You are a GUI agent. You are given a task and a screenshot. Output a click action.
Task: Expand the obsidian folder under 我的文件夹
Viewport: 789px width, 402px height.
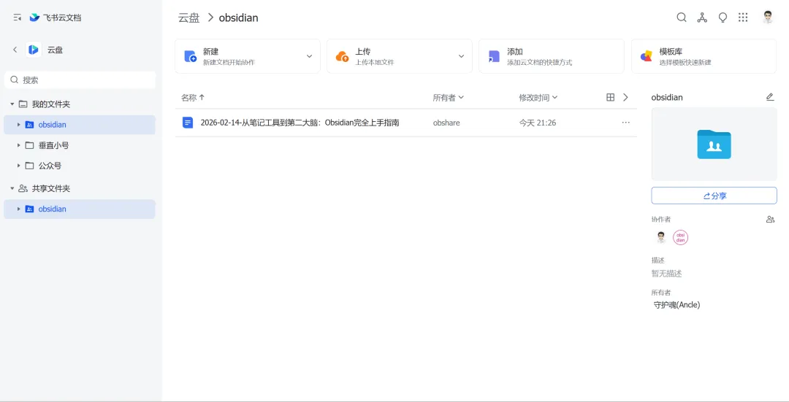(x=18, y=125)
